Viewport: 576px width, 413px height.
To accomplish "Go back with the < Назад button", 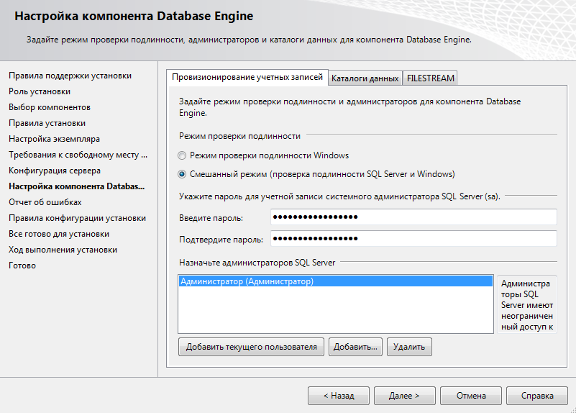I will click(338, 395).
